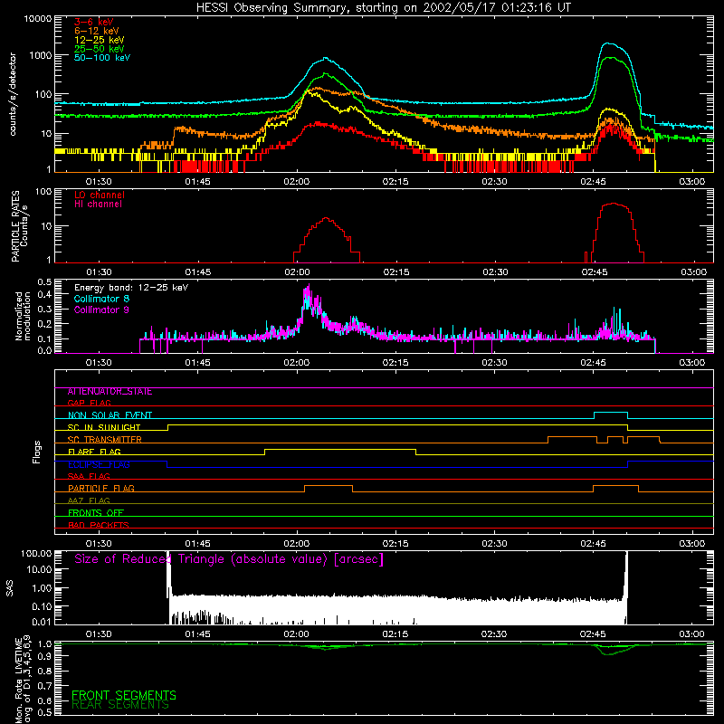Click the SC_IN_SUNLIGHT flag label
This screenshot has height=724, width=724.
click(x=104, y=427)
